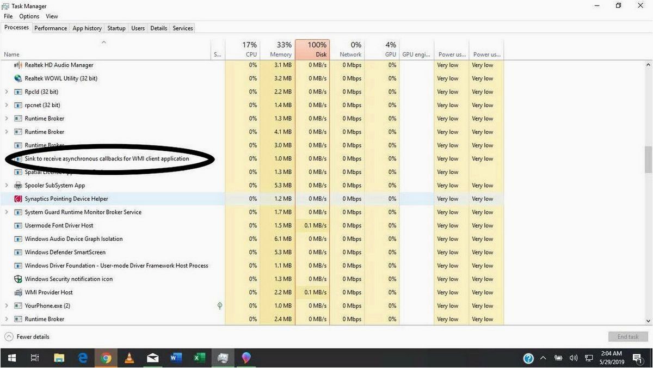653x368 pixels.
Task: Switch to the Services tab
Action: pyautogui.click(x=183, y=28)
